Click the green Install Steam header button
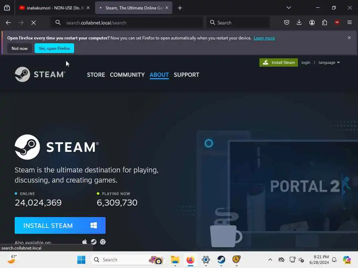Image resolution: width=358 pixels, height=268 pixels. pyautogui.click(x=279, y=62)
